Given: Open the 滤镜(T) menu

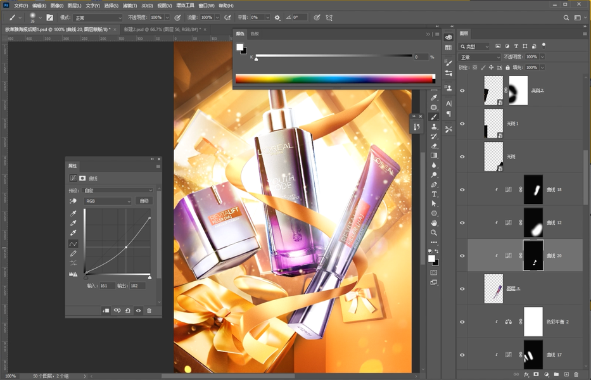Looking at the screenshot, I should (130, 6).
